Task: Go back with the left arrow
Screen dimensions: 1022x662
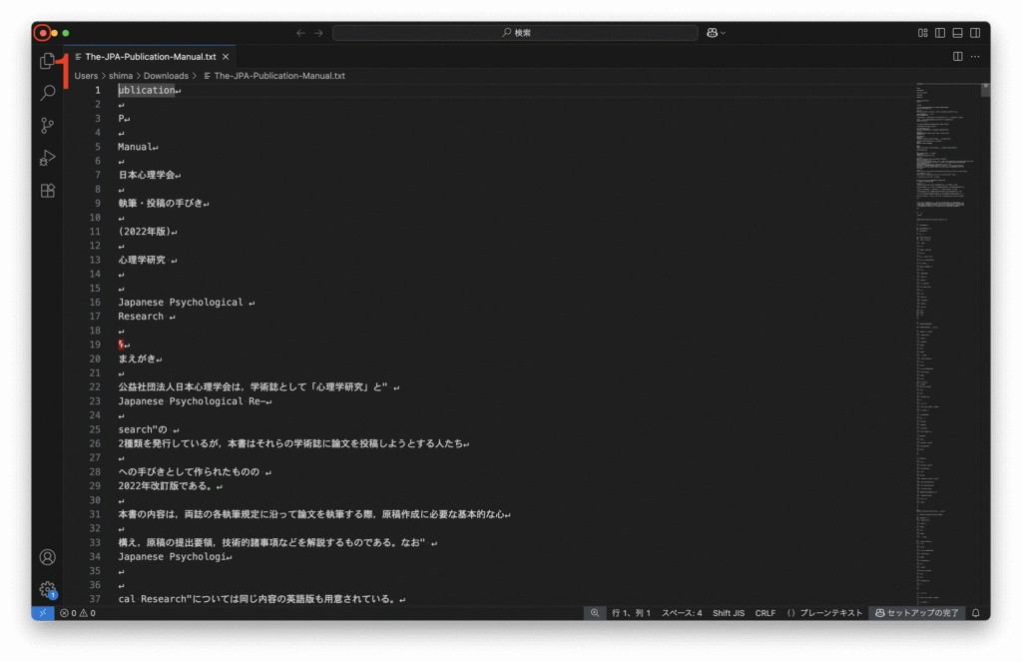Action: point(300,33)
